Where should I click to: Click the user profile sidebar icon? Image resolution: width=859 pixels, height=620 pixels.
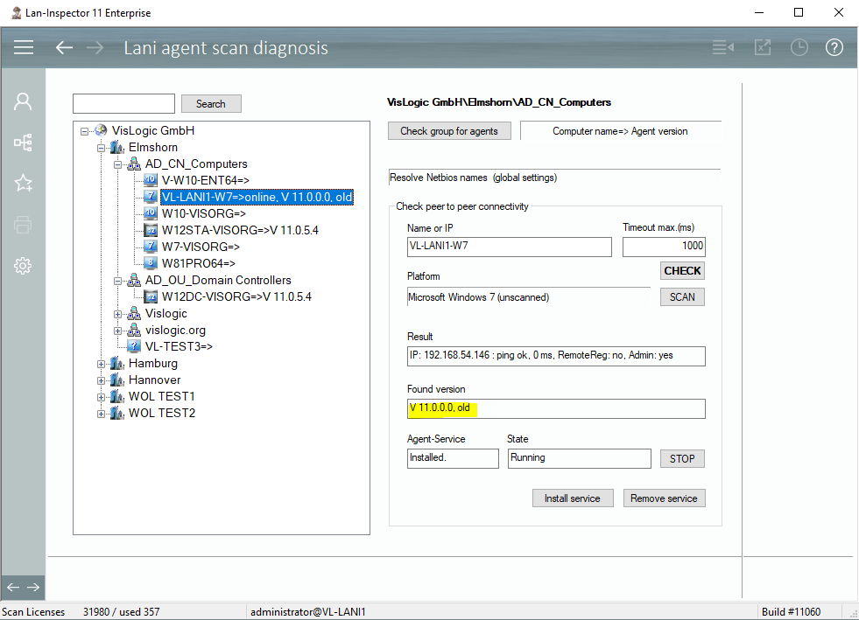click(23, 101)
